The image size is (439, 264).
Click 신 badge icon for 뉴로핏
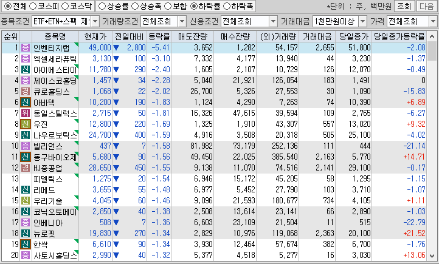[x=26, y=233]
